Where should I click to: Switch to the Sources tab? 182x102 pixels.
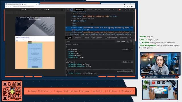(98, 10)
